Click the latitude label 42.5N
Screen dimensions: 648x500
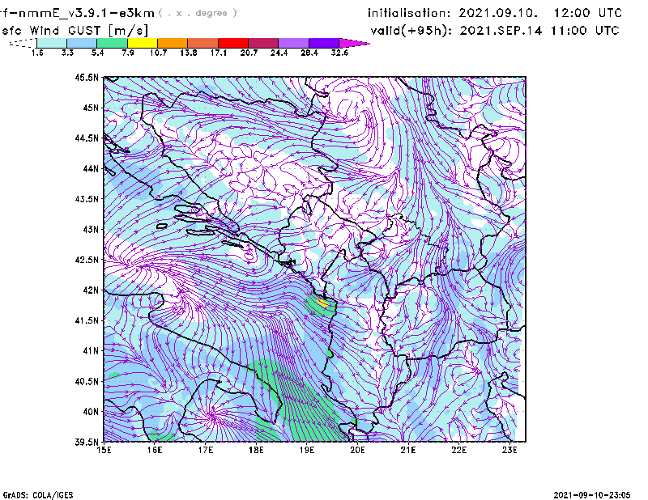pos(87,260)
